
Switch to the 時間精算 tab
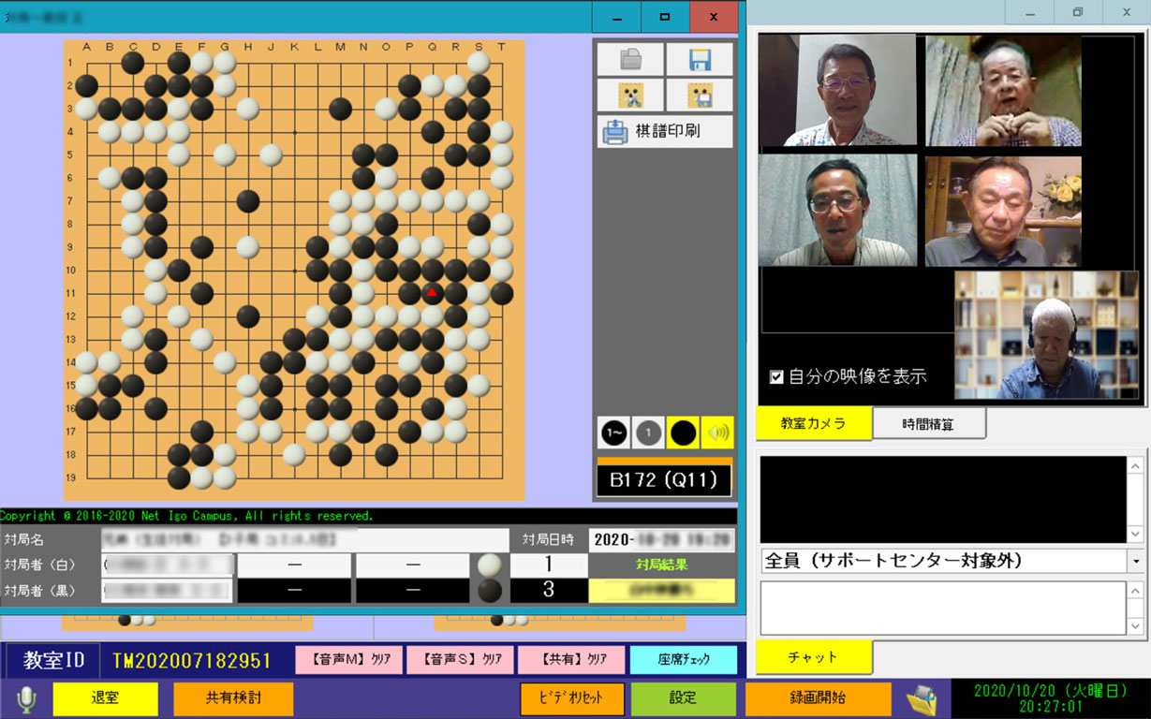(928, 424)
